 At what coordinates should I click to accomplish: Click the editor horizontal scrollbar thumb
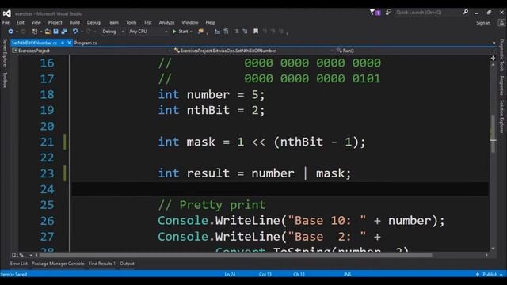235,255
